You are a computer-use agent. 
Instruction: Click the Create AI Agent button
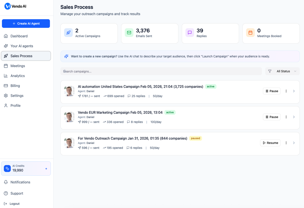coord(26,23)
